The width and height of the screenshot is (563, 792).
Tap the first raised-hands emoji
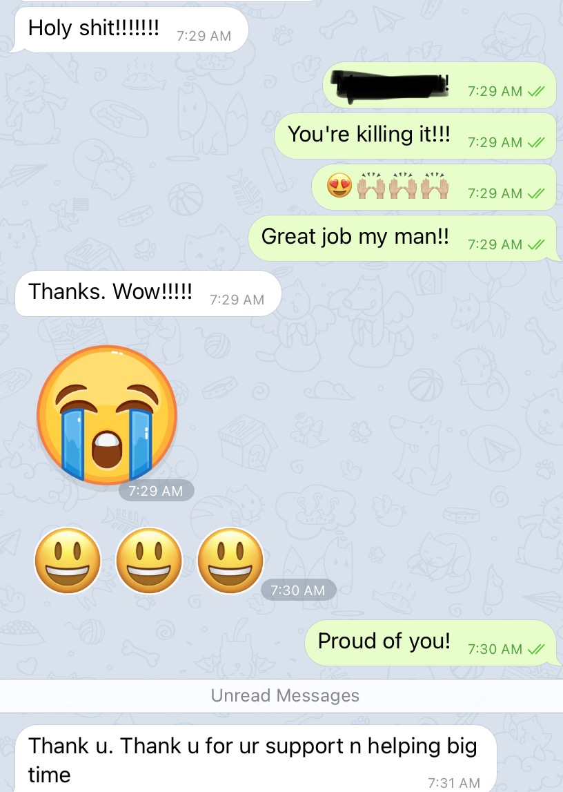[371, 185]
